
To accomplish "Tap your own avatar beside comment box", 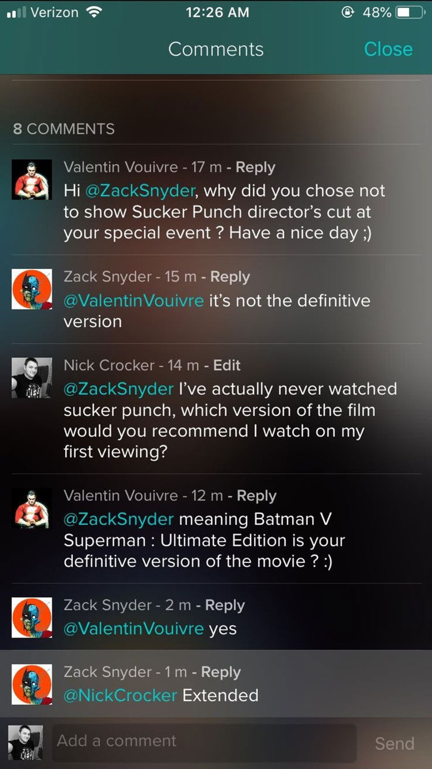I will (26, 743).
